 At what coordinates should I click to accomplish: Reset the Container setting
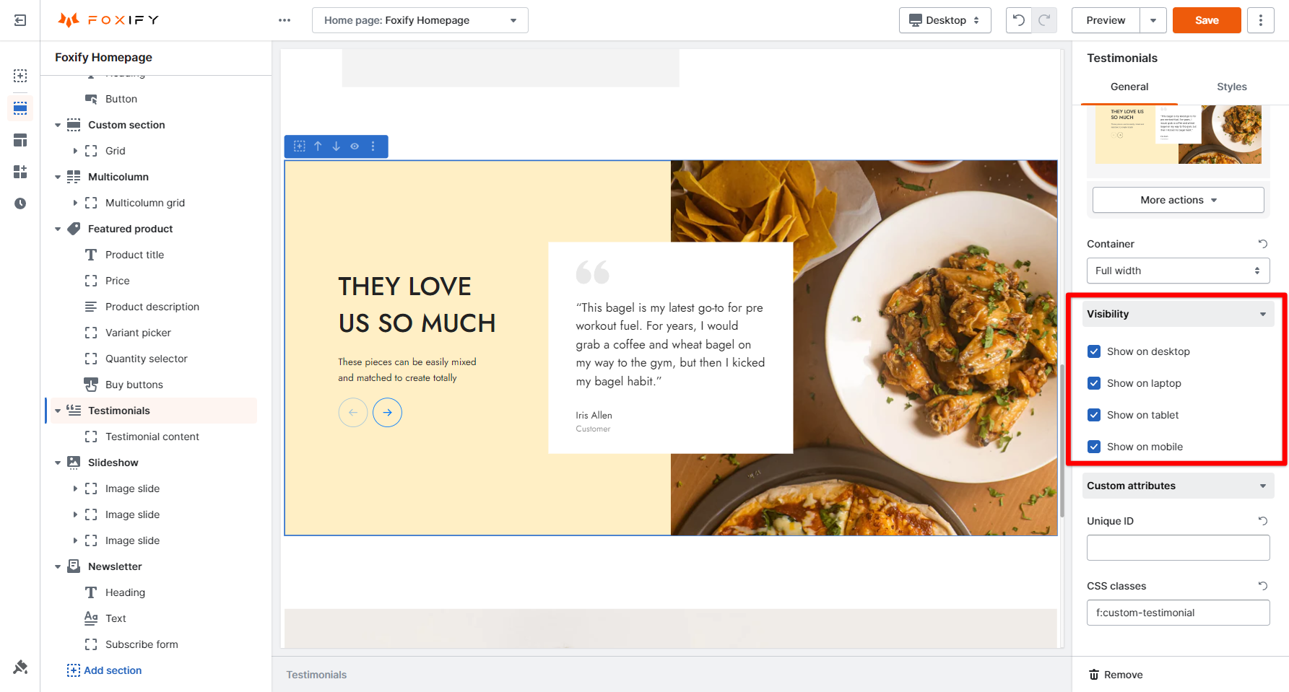point(1263,244)
